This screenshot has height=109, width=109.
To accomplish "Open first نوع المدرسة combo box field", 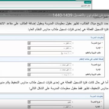I will click(x=50, y=43).
